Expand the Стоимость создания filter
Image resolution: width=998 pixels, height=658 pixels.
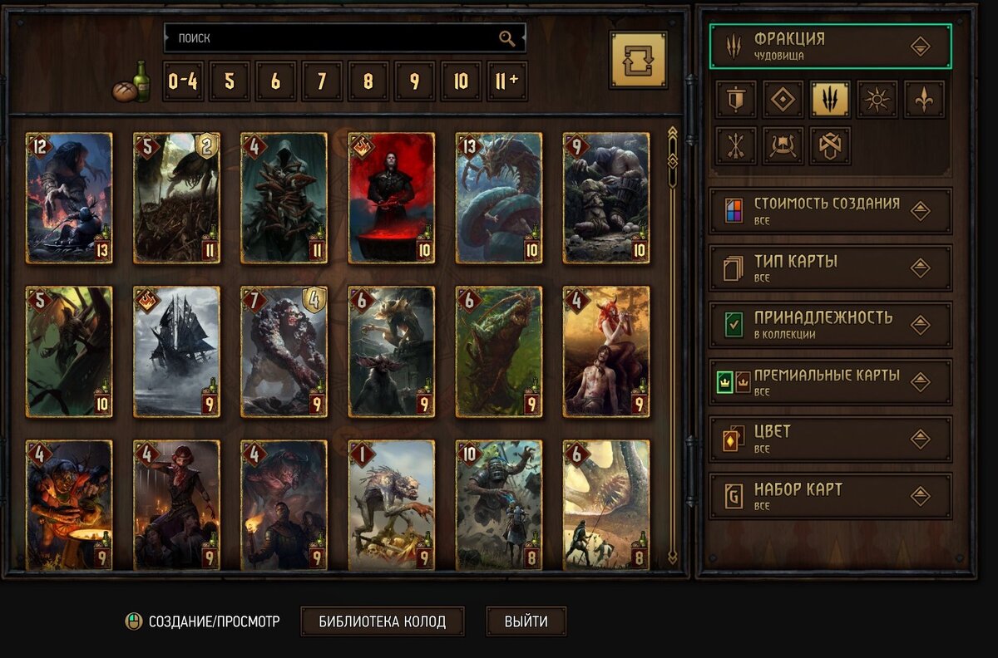point(830,211)
